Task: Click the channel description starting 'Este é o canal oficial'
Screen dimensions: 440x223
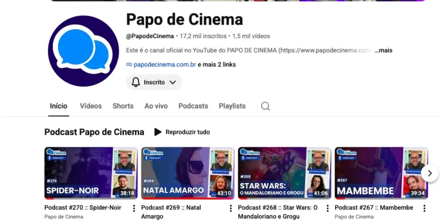Action: point(250,50)
